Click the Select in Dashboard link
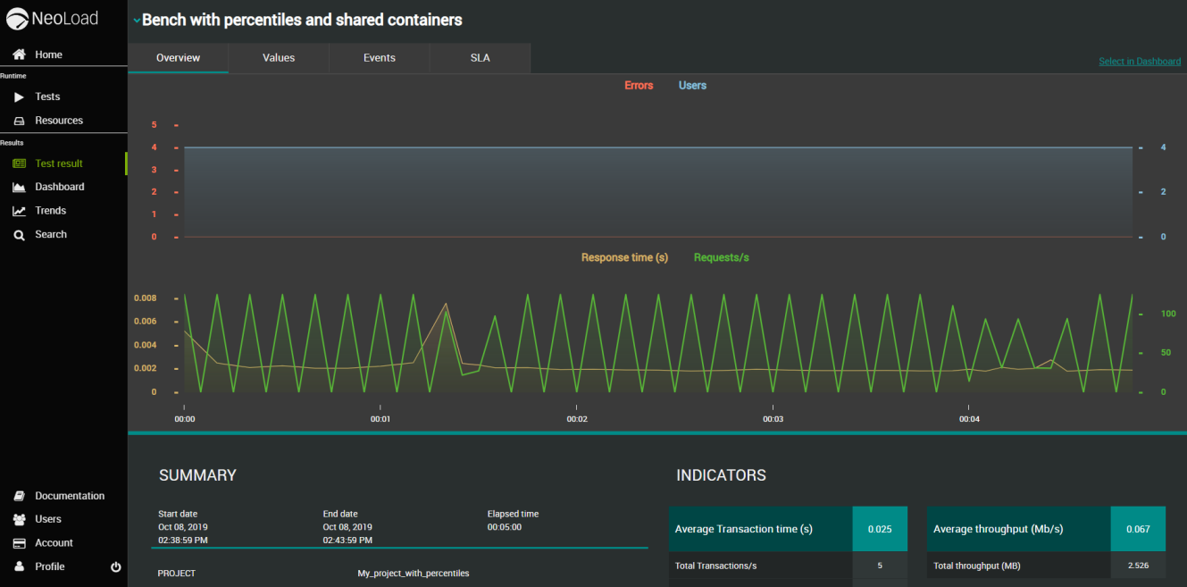Viewport: 1187px width, 587px height. (1139, 62)
